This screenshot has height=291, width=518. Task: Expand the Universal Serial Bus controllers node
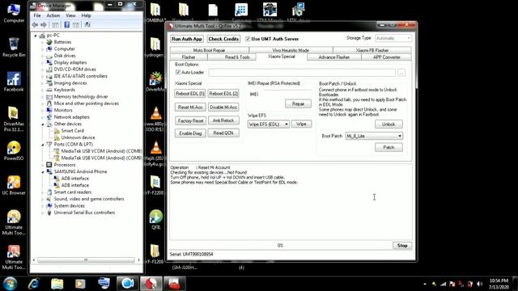[x=43, y=213]
